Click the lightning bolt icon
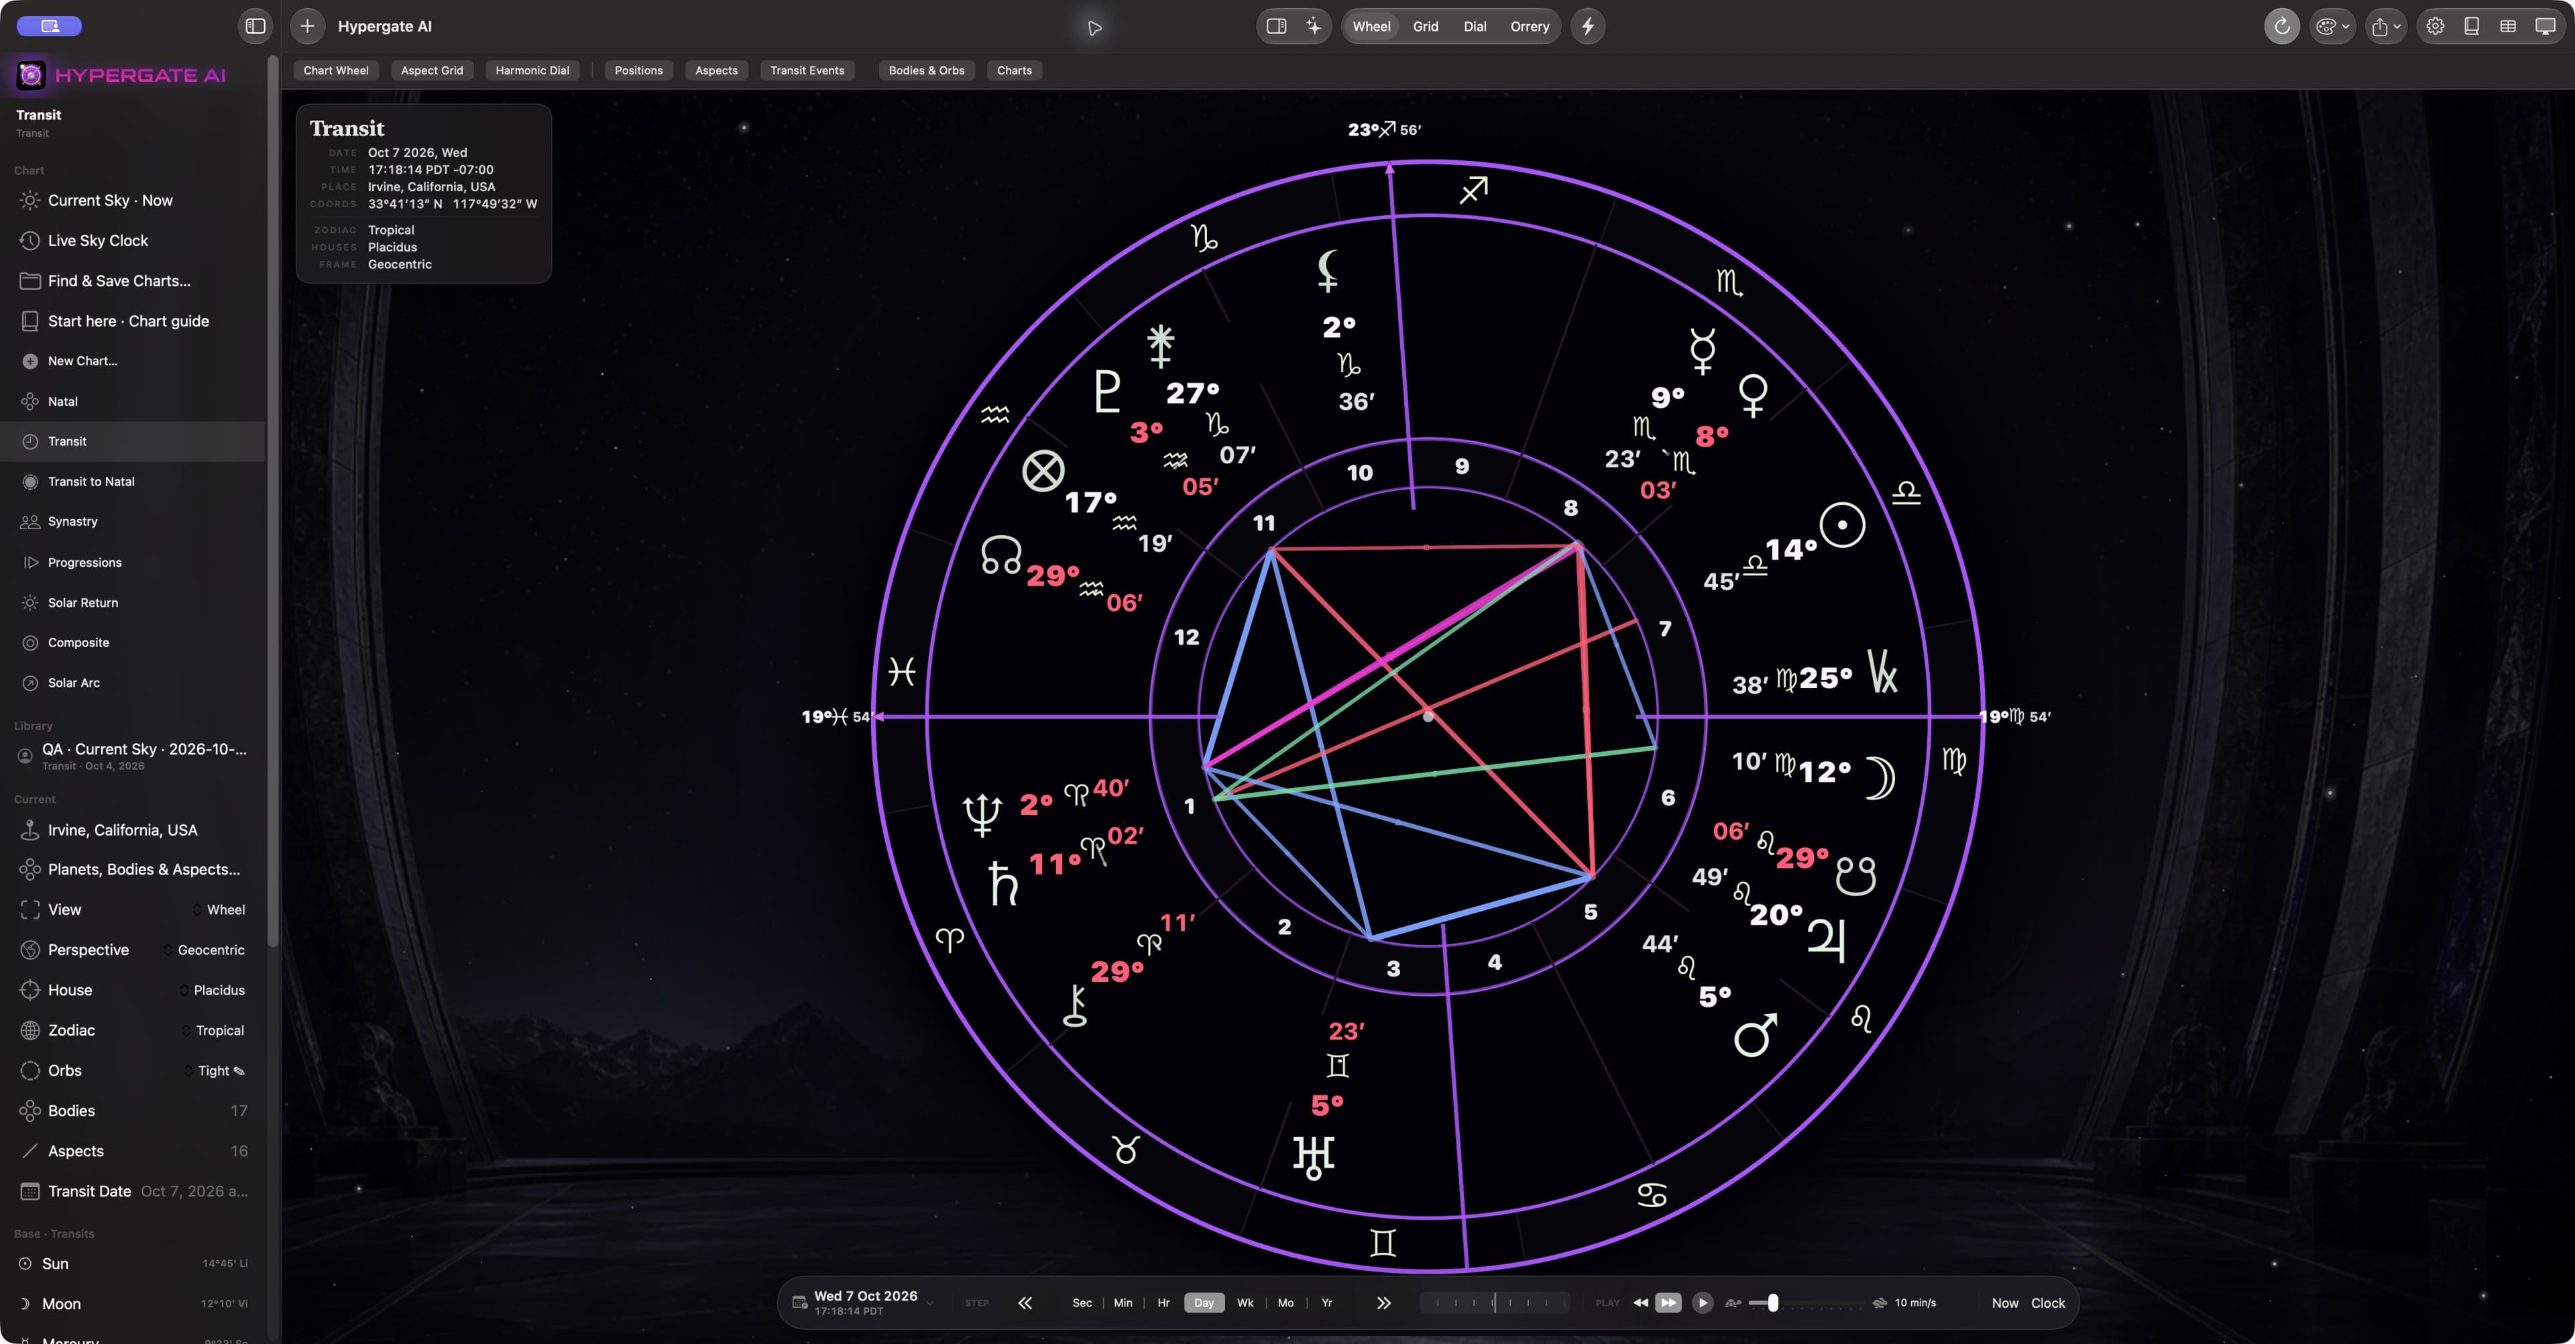This screenshot has height=1344, width=2575. [1587, 26]
